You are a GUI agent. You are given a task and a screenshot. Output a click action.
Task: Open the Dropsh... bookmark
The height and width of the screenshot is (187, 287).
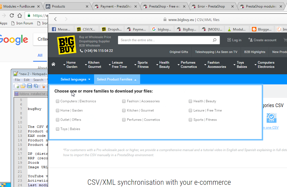(x=112, y=29)
